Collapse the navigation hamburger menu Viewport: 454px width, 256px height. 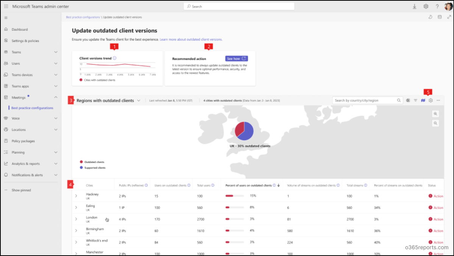click(x=6, y=18)
